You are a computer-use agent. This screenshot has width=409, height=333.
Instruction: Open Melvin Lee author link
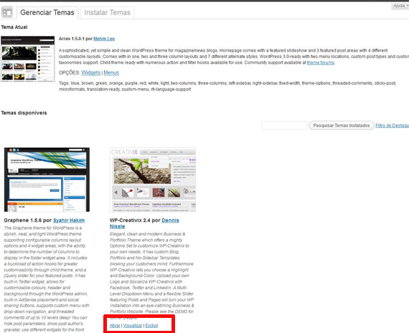point(104,39)
